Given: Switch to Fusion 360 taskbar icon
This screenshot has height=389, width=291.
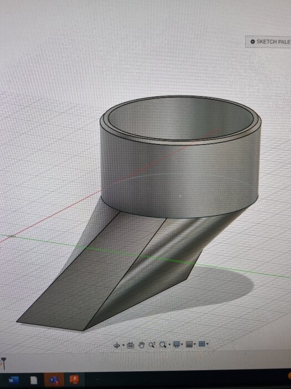Looking at the screenshot, I should click(74, 380).
